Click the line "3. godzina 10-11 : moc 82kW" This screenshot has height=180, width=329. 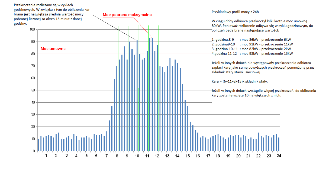(x=251, y=49)
